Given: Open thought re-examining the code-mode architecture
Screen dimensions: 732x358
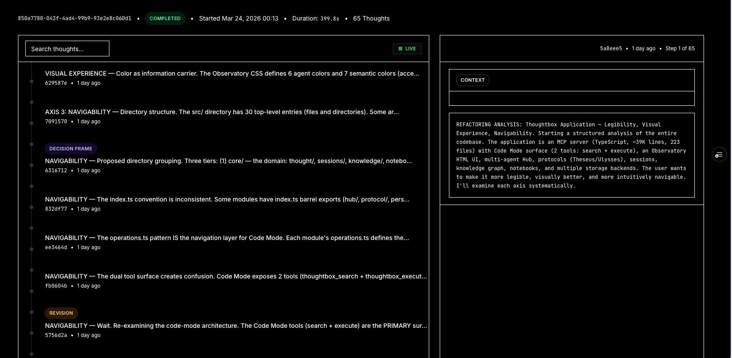Looking at the screenshot, I should tap(236, 326).
